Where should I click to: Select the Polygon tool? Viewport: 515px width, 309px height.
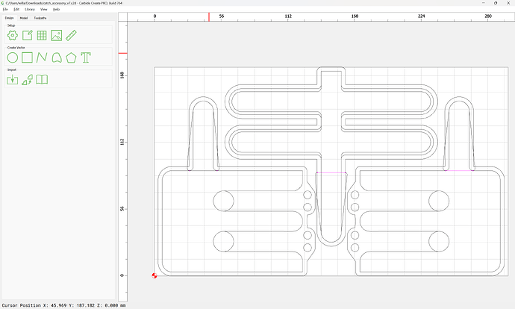(71, 57)
